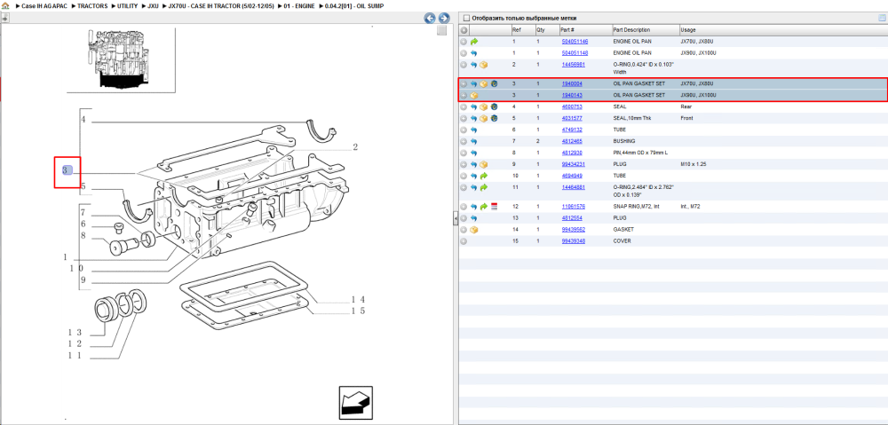Click the select-all circle in table header
Screen dimensions: 888x425
464,30
